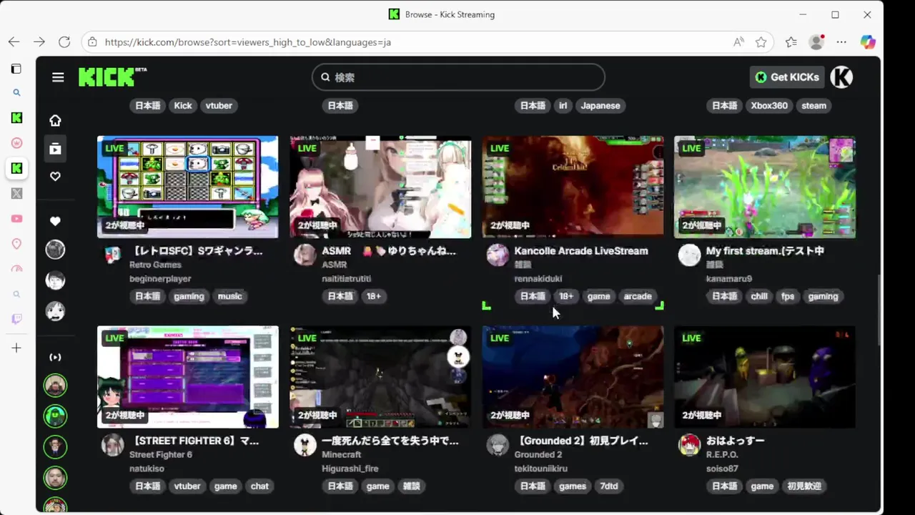Open the Browse icon in Kick sidebar

point(55,149)
